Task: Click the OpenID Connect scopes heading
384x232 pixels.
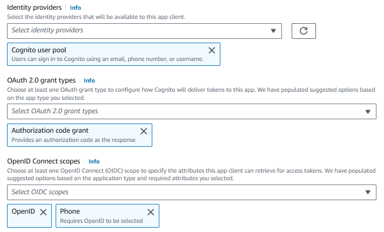Action: pyautogui.click(x=44, y=161)
